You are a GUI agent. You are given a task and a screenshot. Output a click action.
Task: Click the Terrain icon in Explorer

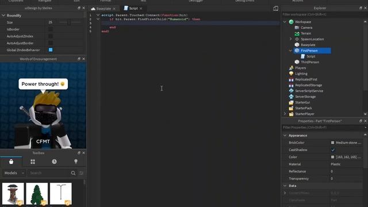click(297, 33)
